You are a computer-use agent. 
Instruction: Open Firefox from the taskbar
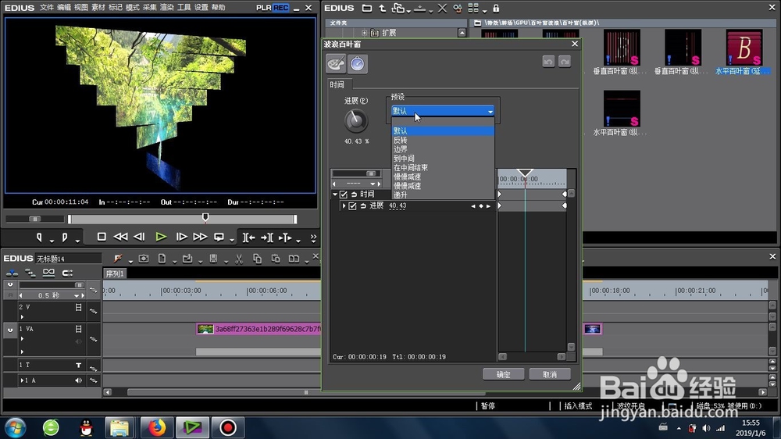coord(156,427)
